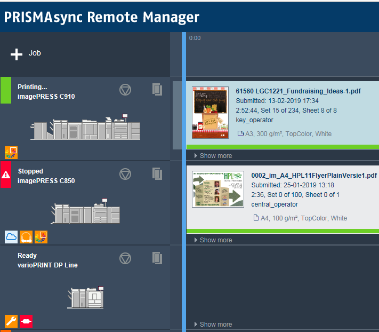Open the Fundraising_Ideas job thumbnail
Image resolution: width=379 pixels, height=332 pixels.
[x=210, y=113]
